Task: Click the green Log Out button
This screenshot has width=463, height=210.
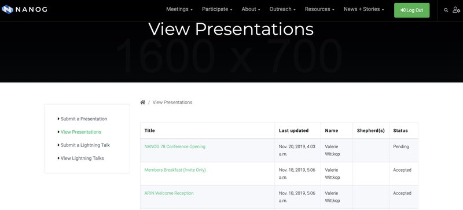Action: [411, 10]
